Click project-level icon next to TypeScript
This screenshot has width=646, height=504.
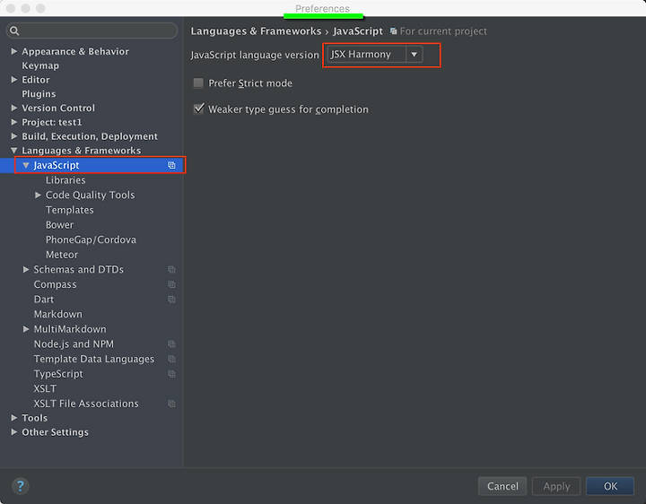coord(171,374)
